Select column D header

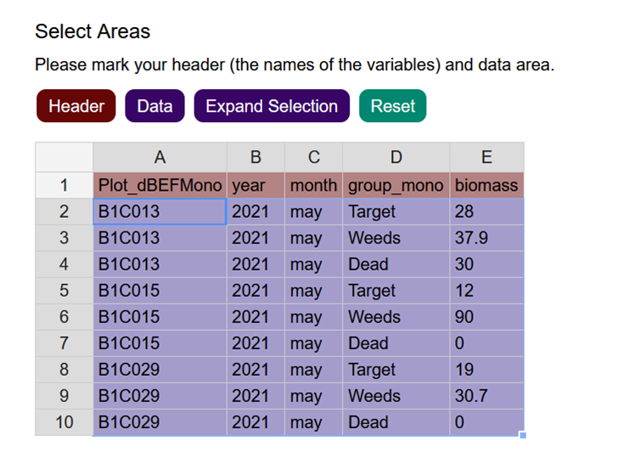pos(396,157)
